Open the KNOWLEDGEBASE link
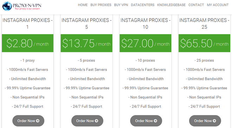 tap(171, 5)
